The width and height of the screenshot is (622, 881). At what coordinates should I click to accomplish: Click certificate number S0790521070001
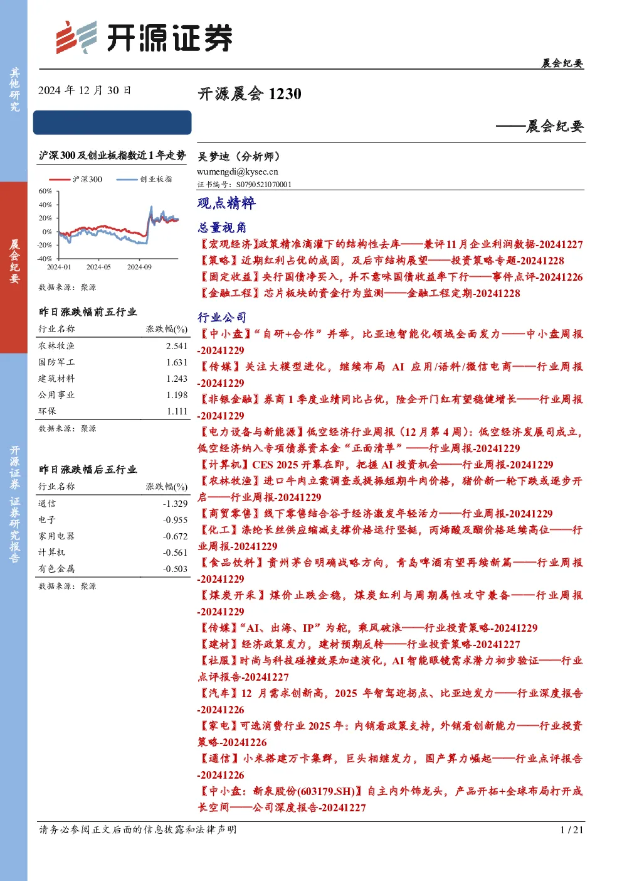click(x=264, y=185)
